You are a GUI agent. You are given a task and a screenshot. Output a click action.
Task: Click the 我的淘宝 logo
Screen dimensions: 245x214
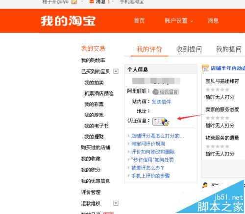68,21
